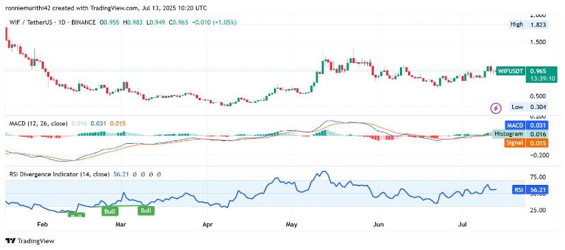Click the 0.031 MACD legend value
The image size is (565, 250).
click(x=98, y=123)
